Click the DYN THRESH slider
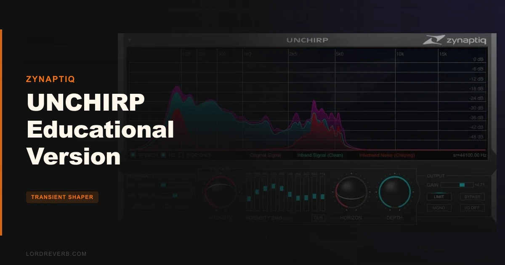The width and height of the screenshot is (505, 265). (x=175, y=185)
